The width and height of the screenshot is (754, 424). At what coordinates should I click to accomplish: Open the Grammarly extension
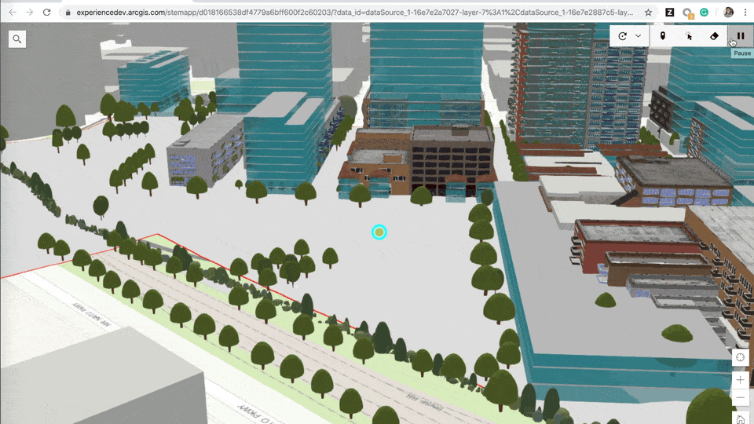coord(705,13)
